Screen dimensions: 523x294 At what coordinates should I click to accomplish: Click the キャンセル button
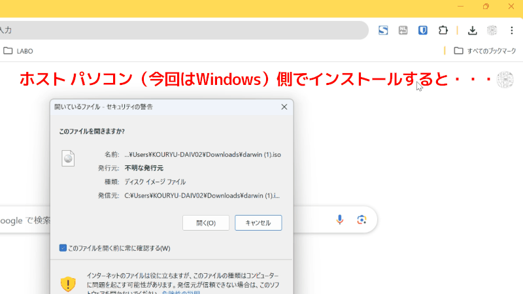tap(258, 223)
